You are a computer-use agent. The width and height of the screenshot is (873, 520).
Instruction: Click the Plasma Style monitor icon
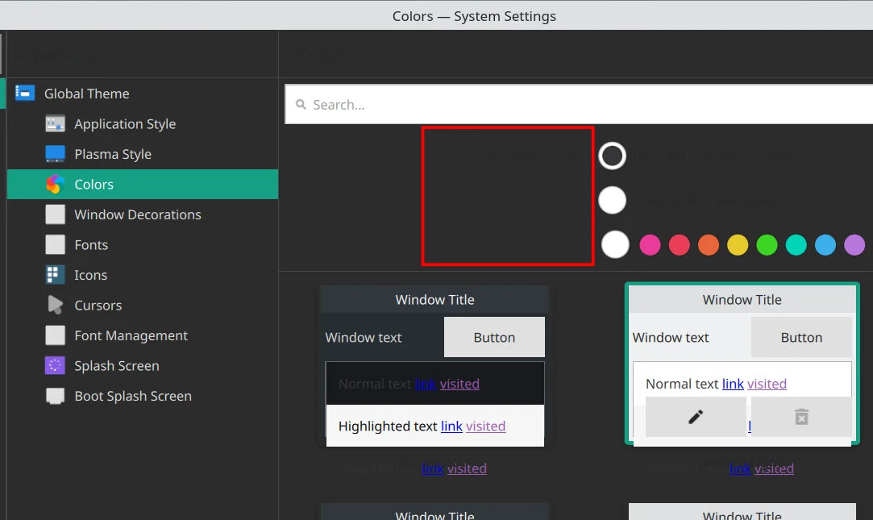[55, 154]
